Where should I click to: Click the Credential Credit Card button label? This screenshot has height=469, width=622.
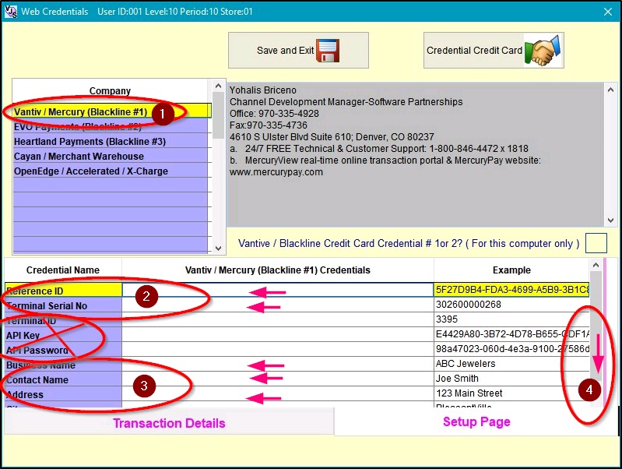coord(474,51)
